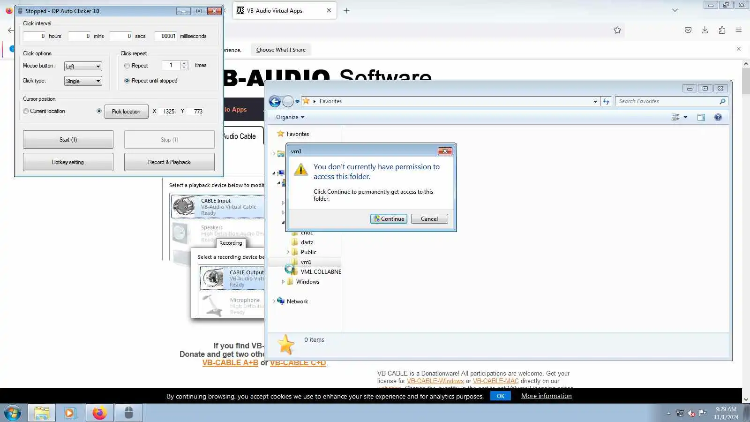Image resolution: width=750 pixels, height=422 pixels.
Task: Select the Network icon in Explorer tree
Action: pos(281,301)
